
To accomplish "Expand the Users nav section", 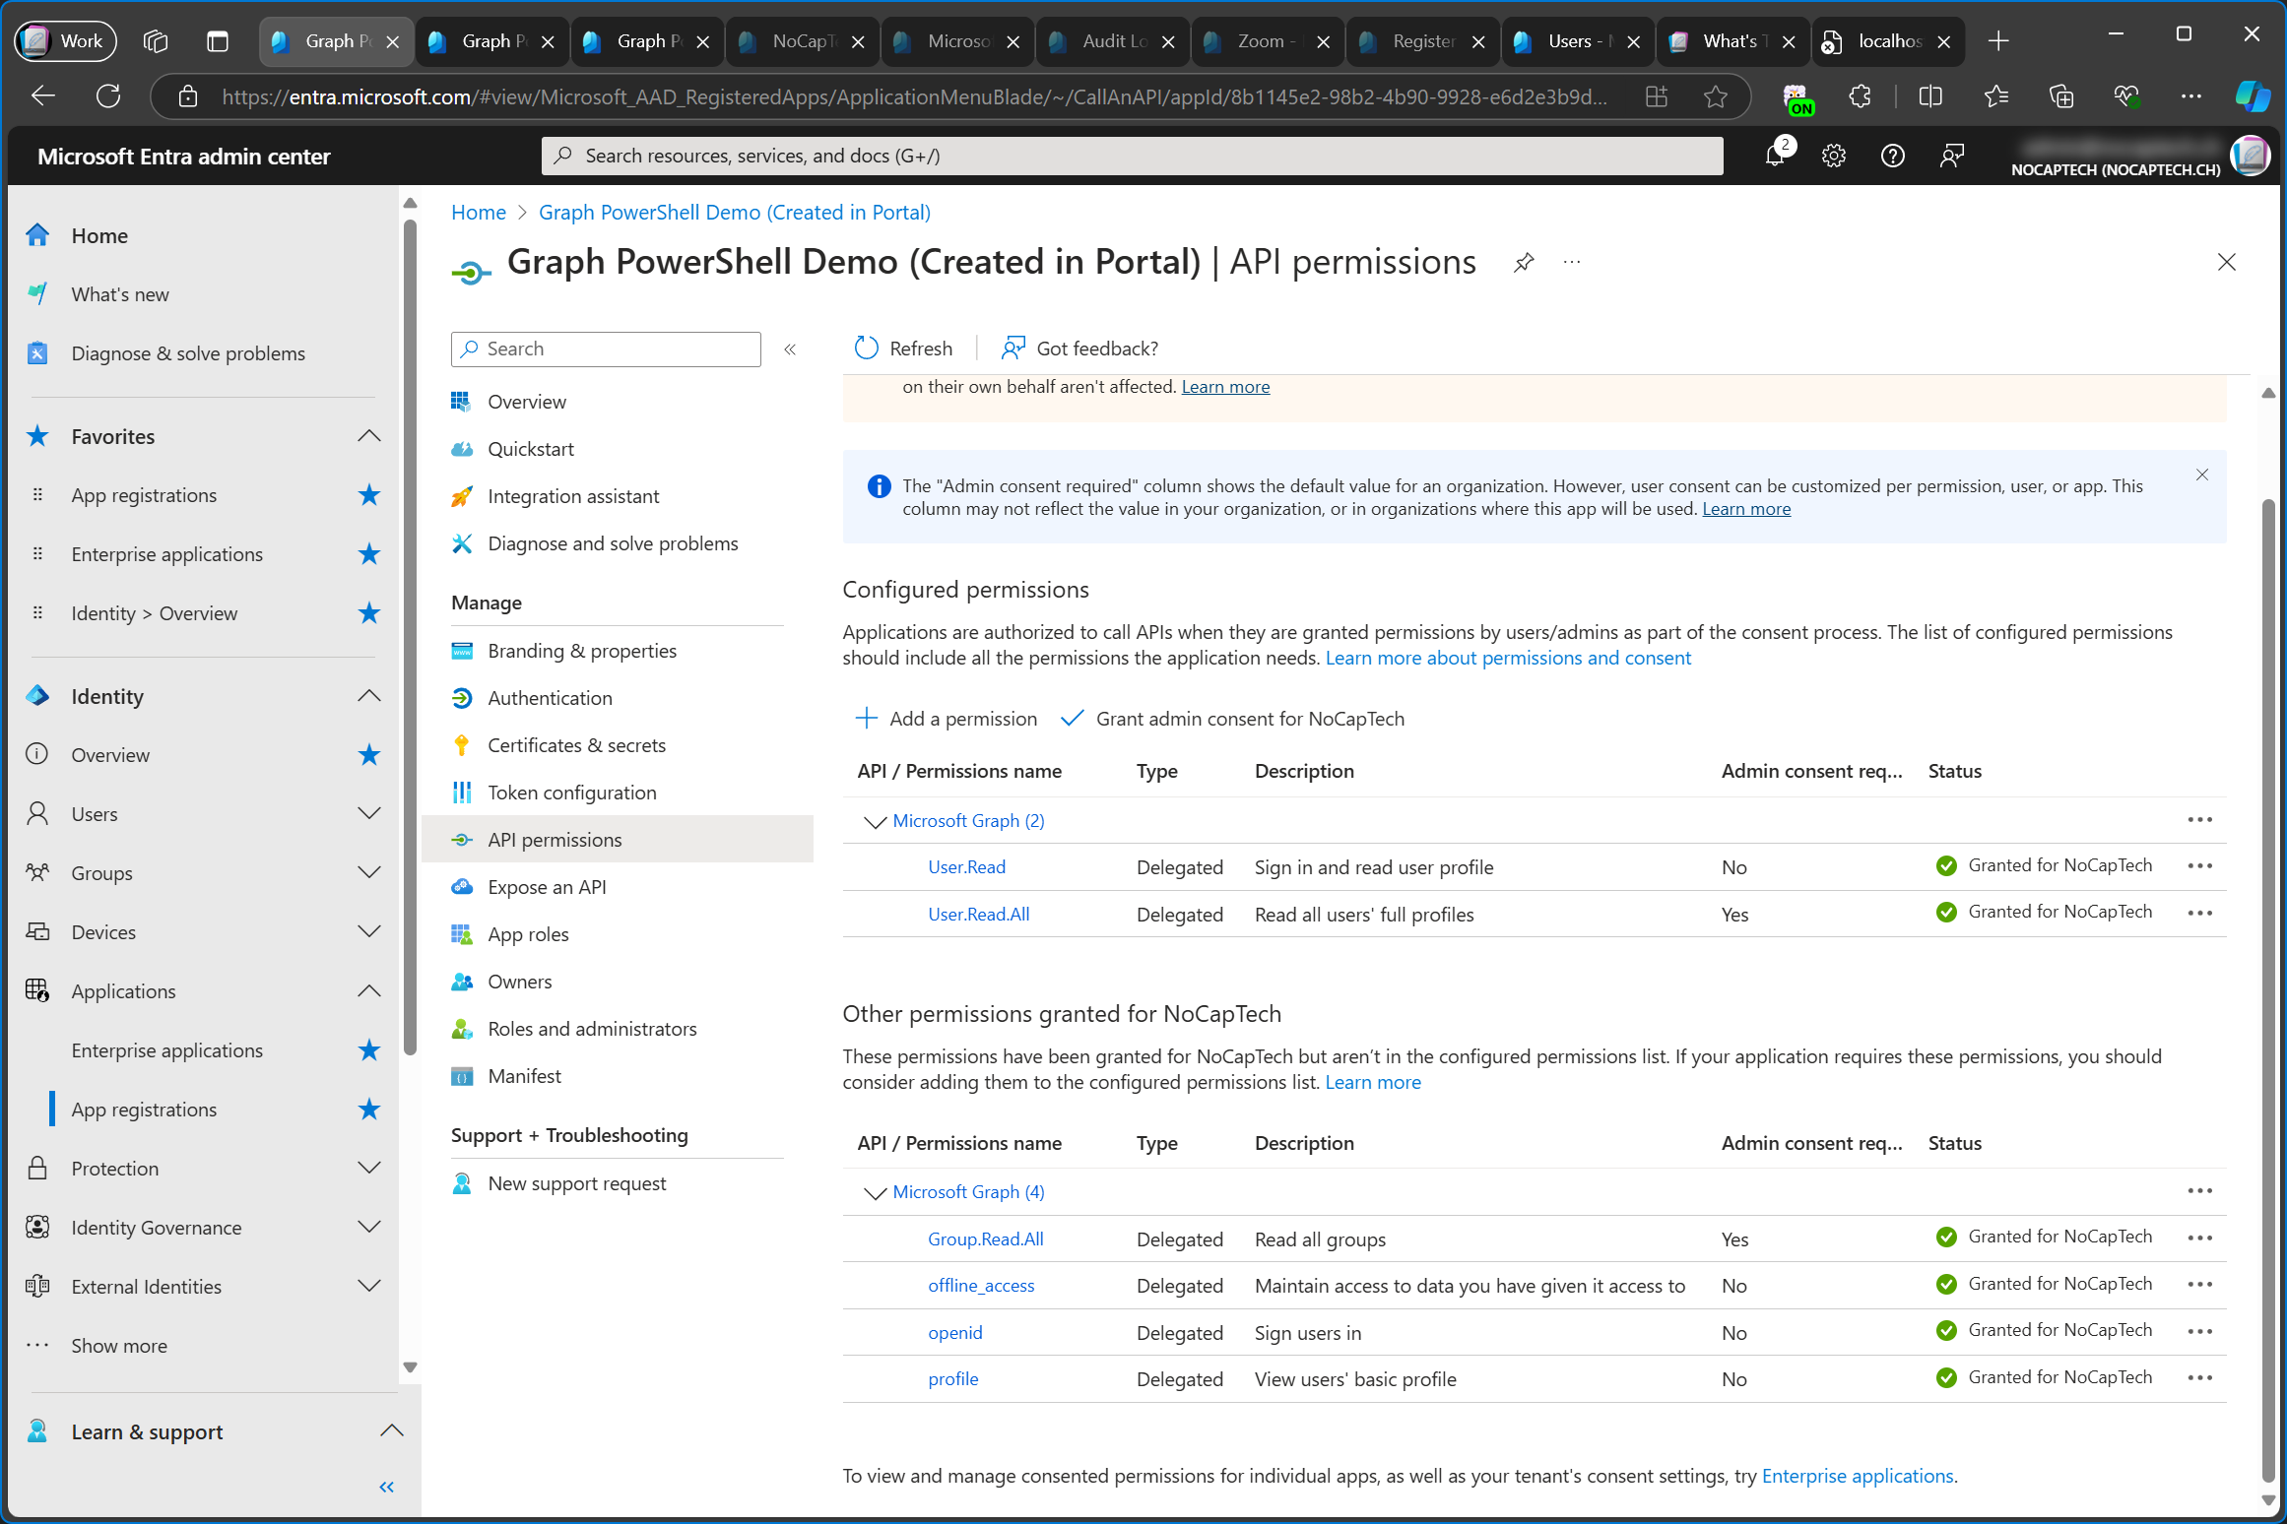I will point(369,814).
